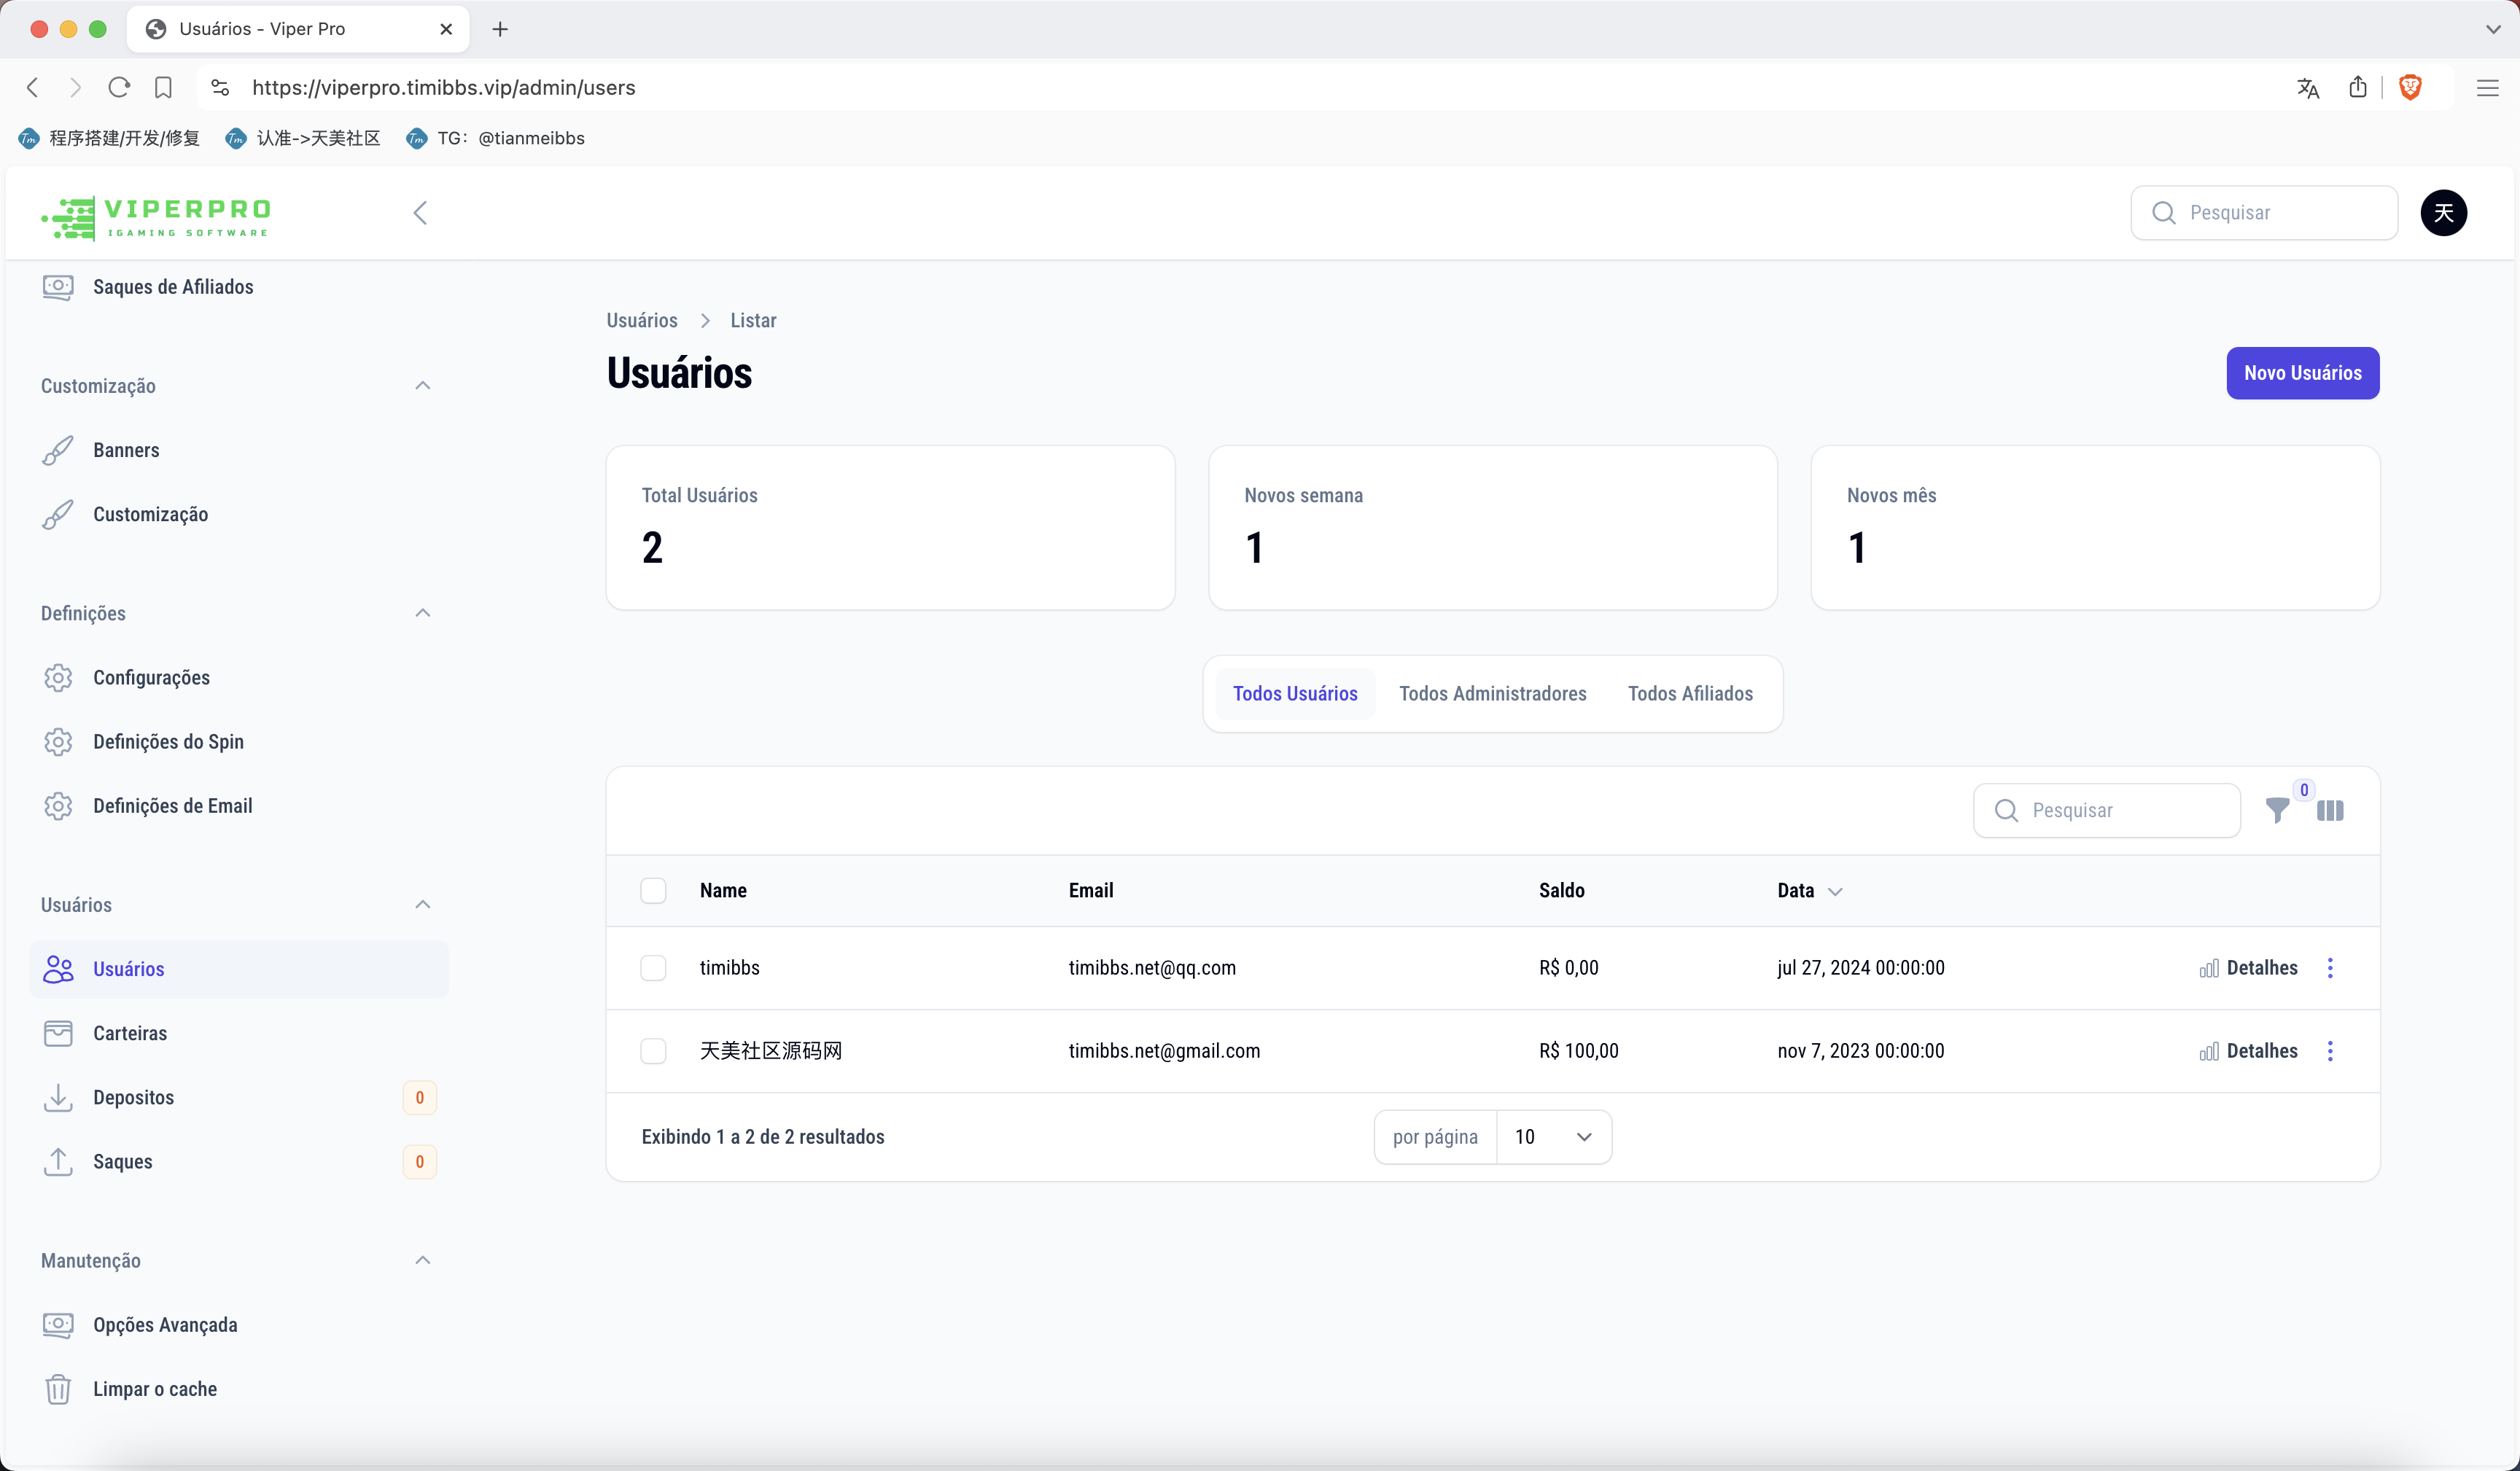Click the Banners brush icon
The image size is (2520, 1471).
click(58, 450)
